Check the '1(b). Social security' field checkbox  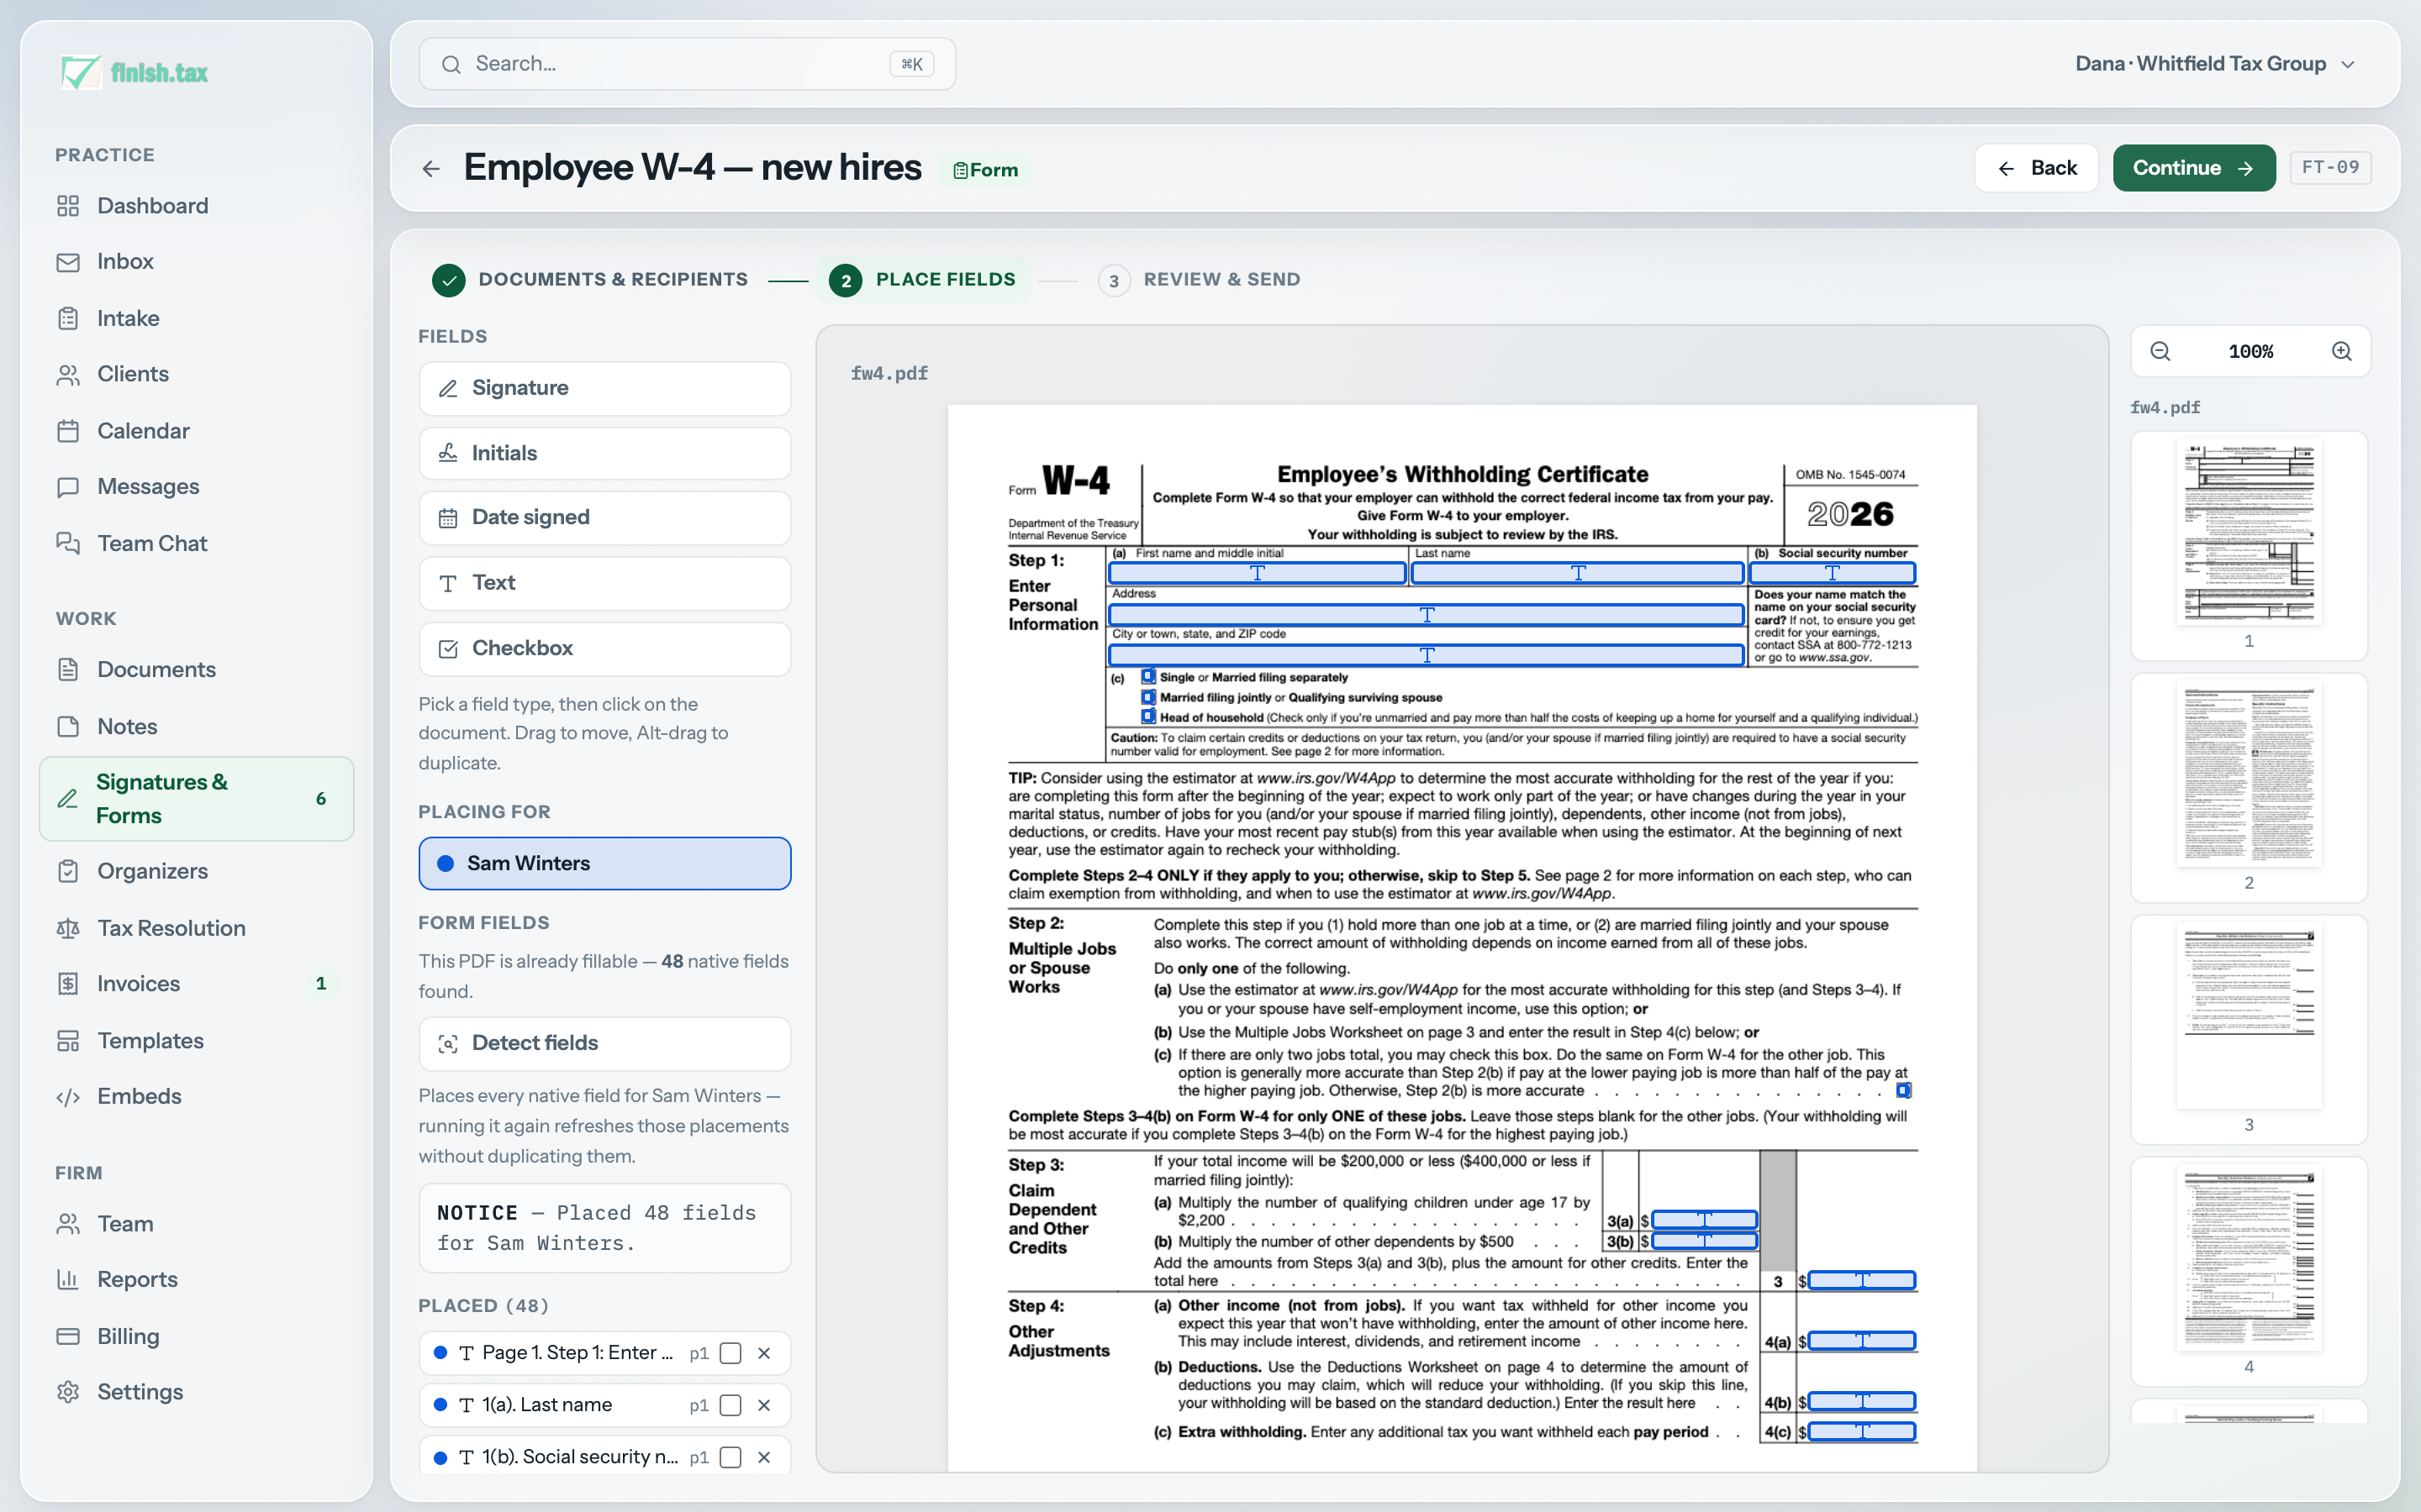point(731,1457)
